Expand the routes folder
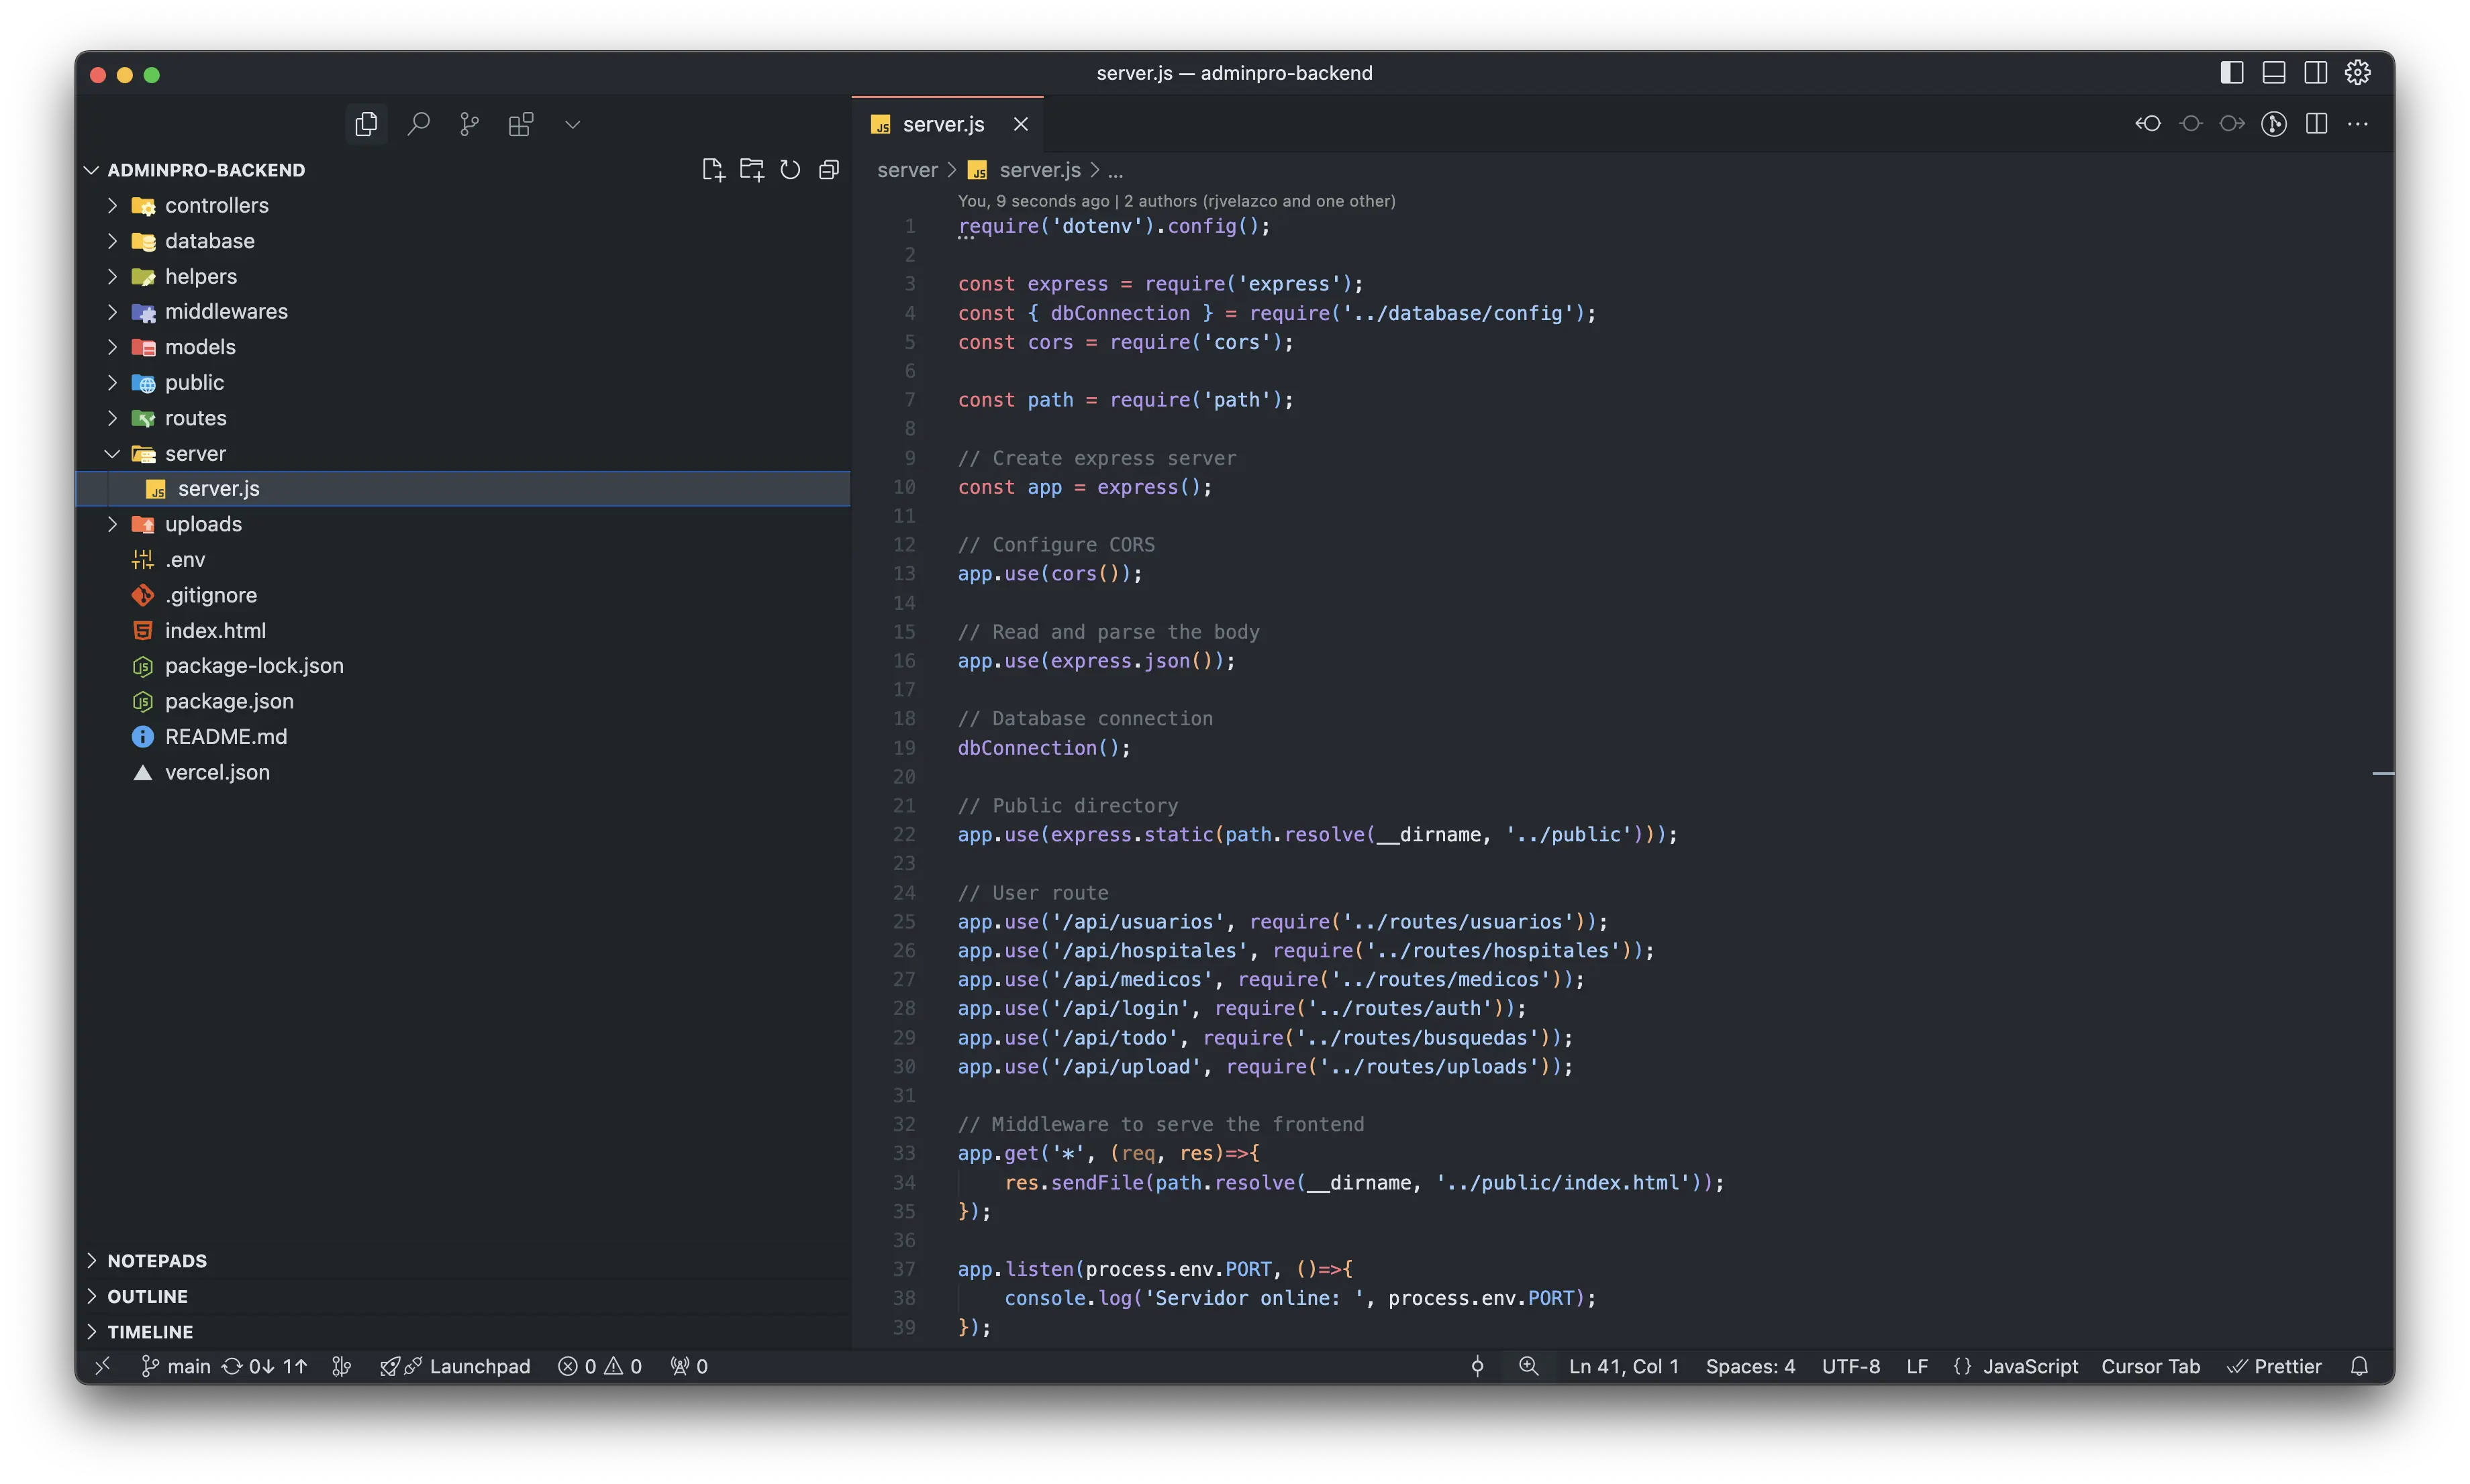This screenshot has height=1484, width=2470. coord(113,418)
